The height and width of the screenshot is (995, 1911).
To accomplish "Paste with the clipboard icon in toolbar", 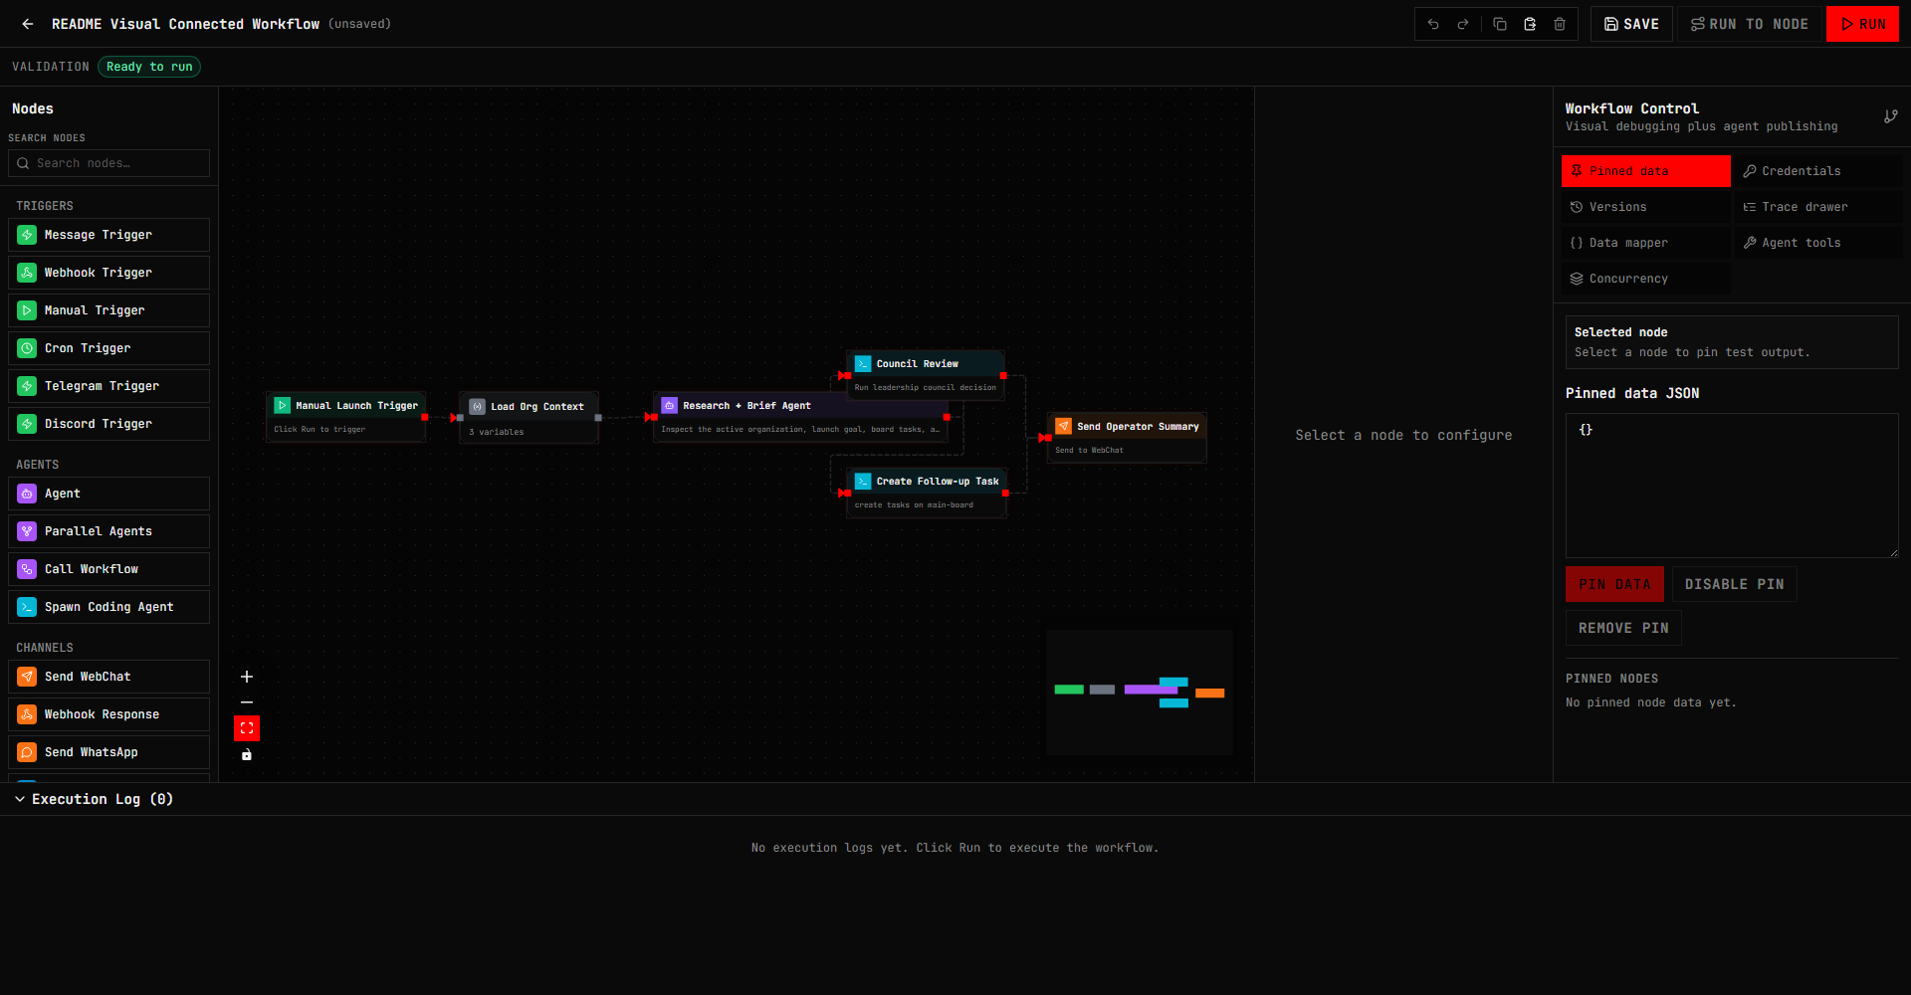I will pos(1530,24).
